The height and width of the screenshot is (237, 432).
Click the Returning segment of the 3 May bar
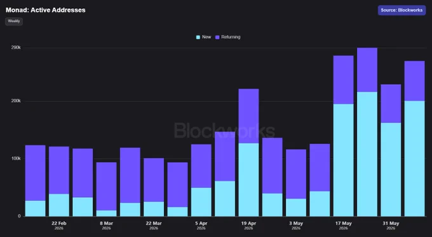click(296, 174)
